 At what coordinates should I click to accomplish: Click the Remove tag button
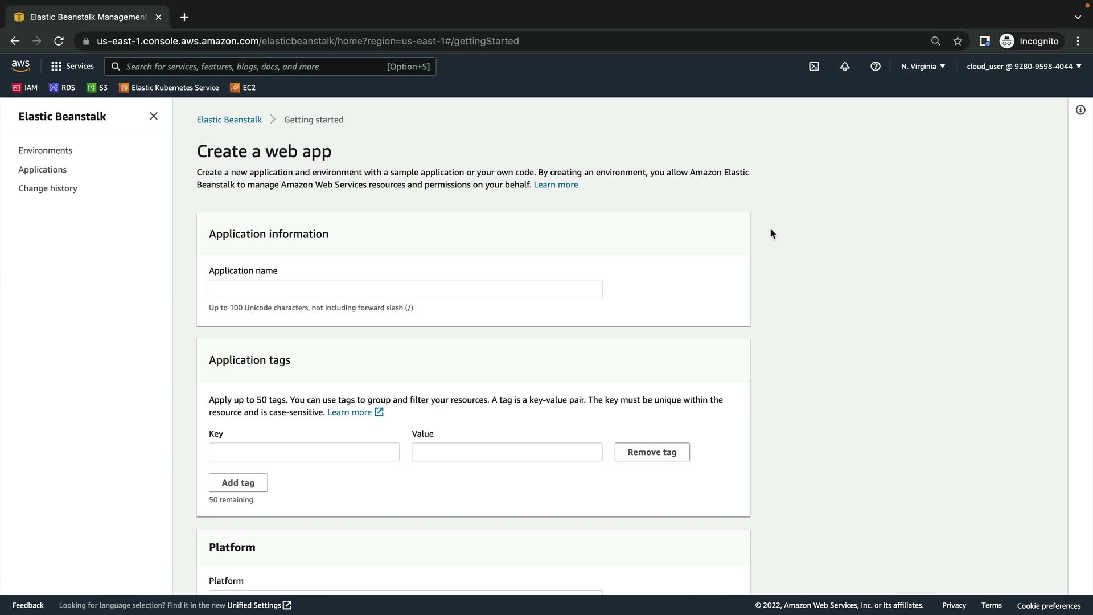652,452
